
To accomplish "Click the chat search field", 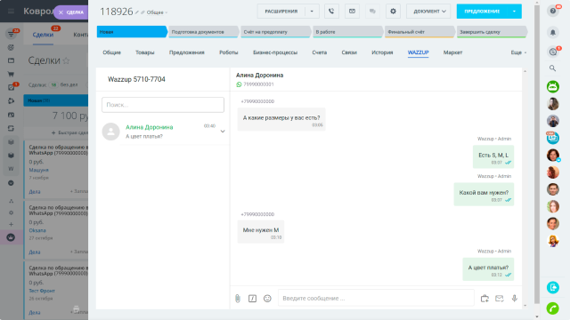I will (163, 105).
